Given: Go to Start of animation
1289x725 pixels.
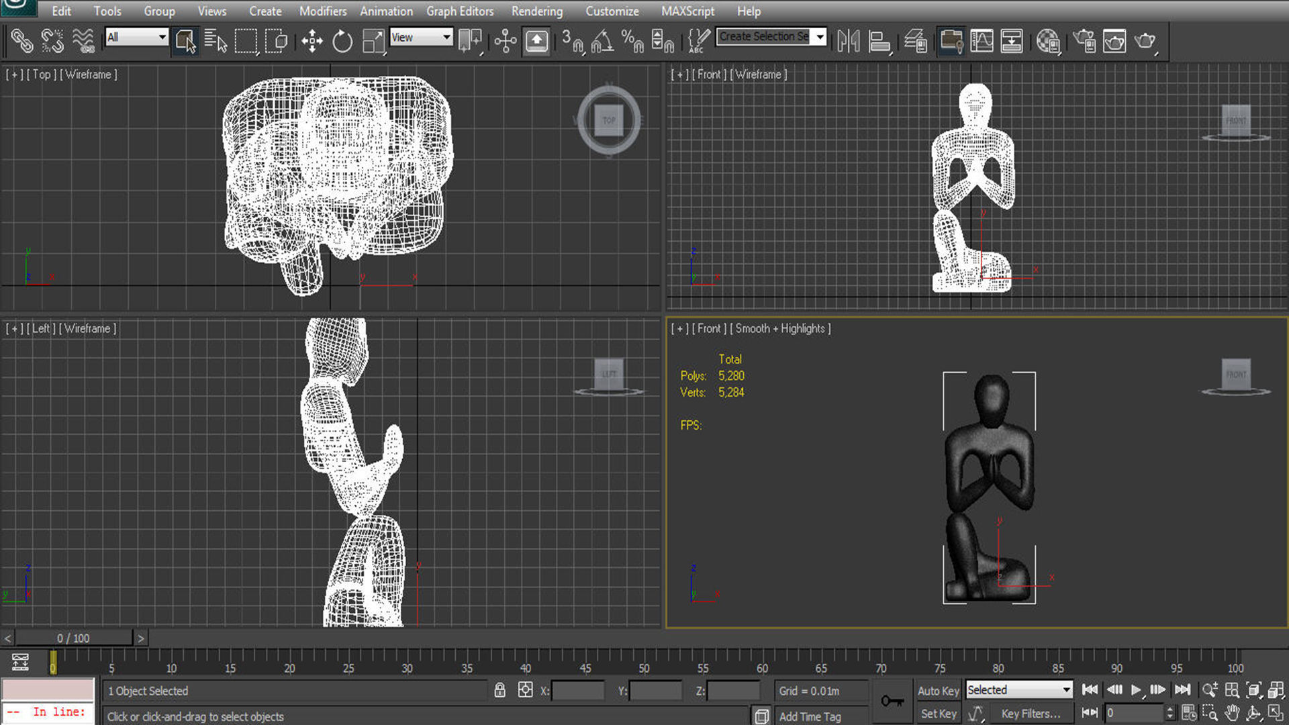Looking at the screenshot, I should tap(1090, 689).
